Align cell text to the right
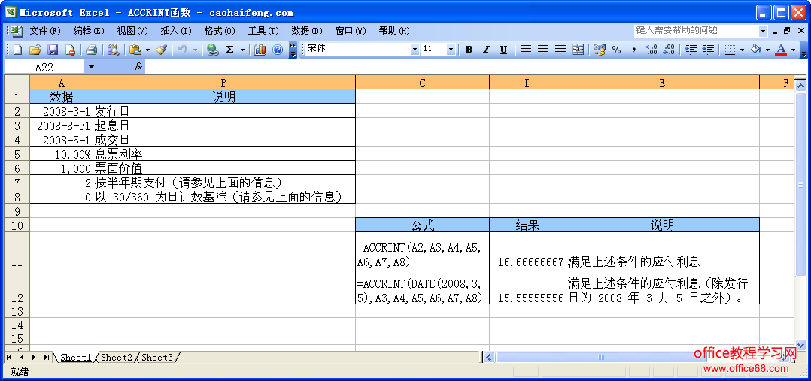This screenshot has height=381, width=811. 560,50
